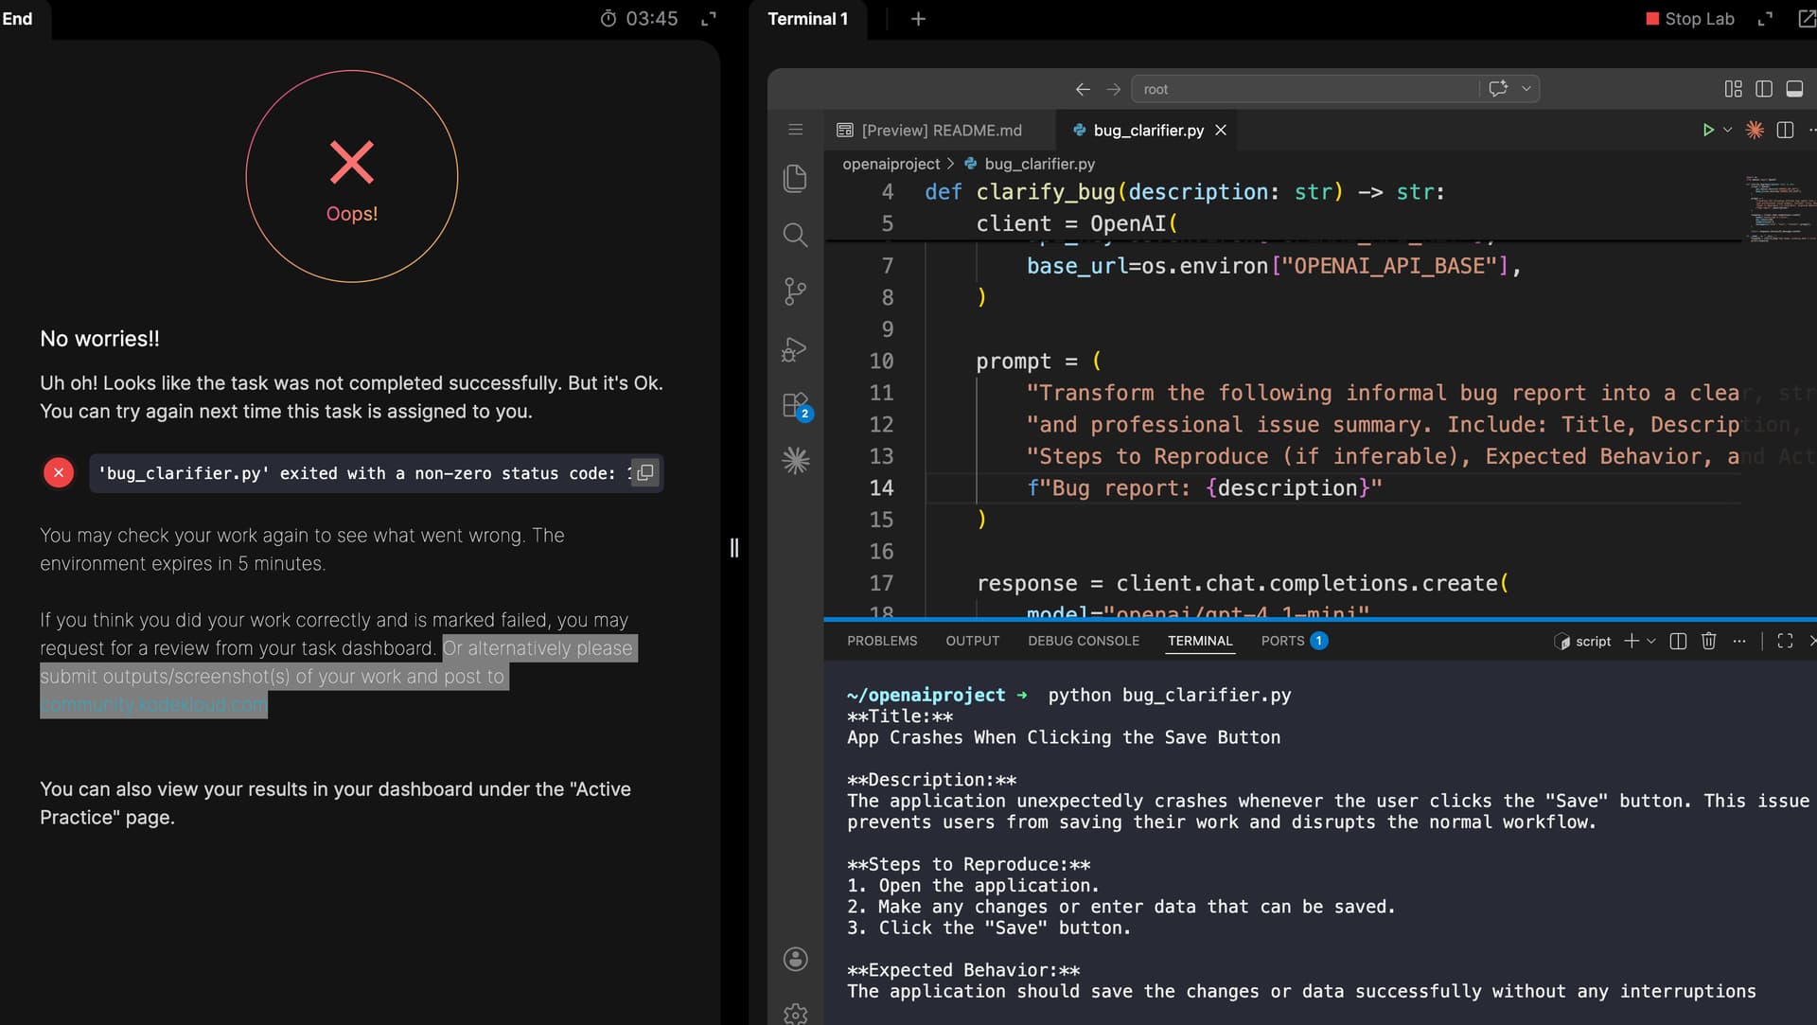The height and width of the screenshot is (1025, 1817).
Task: Click the trash icon to kill terminal
Action: [1708, 641]
